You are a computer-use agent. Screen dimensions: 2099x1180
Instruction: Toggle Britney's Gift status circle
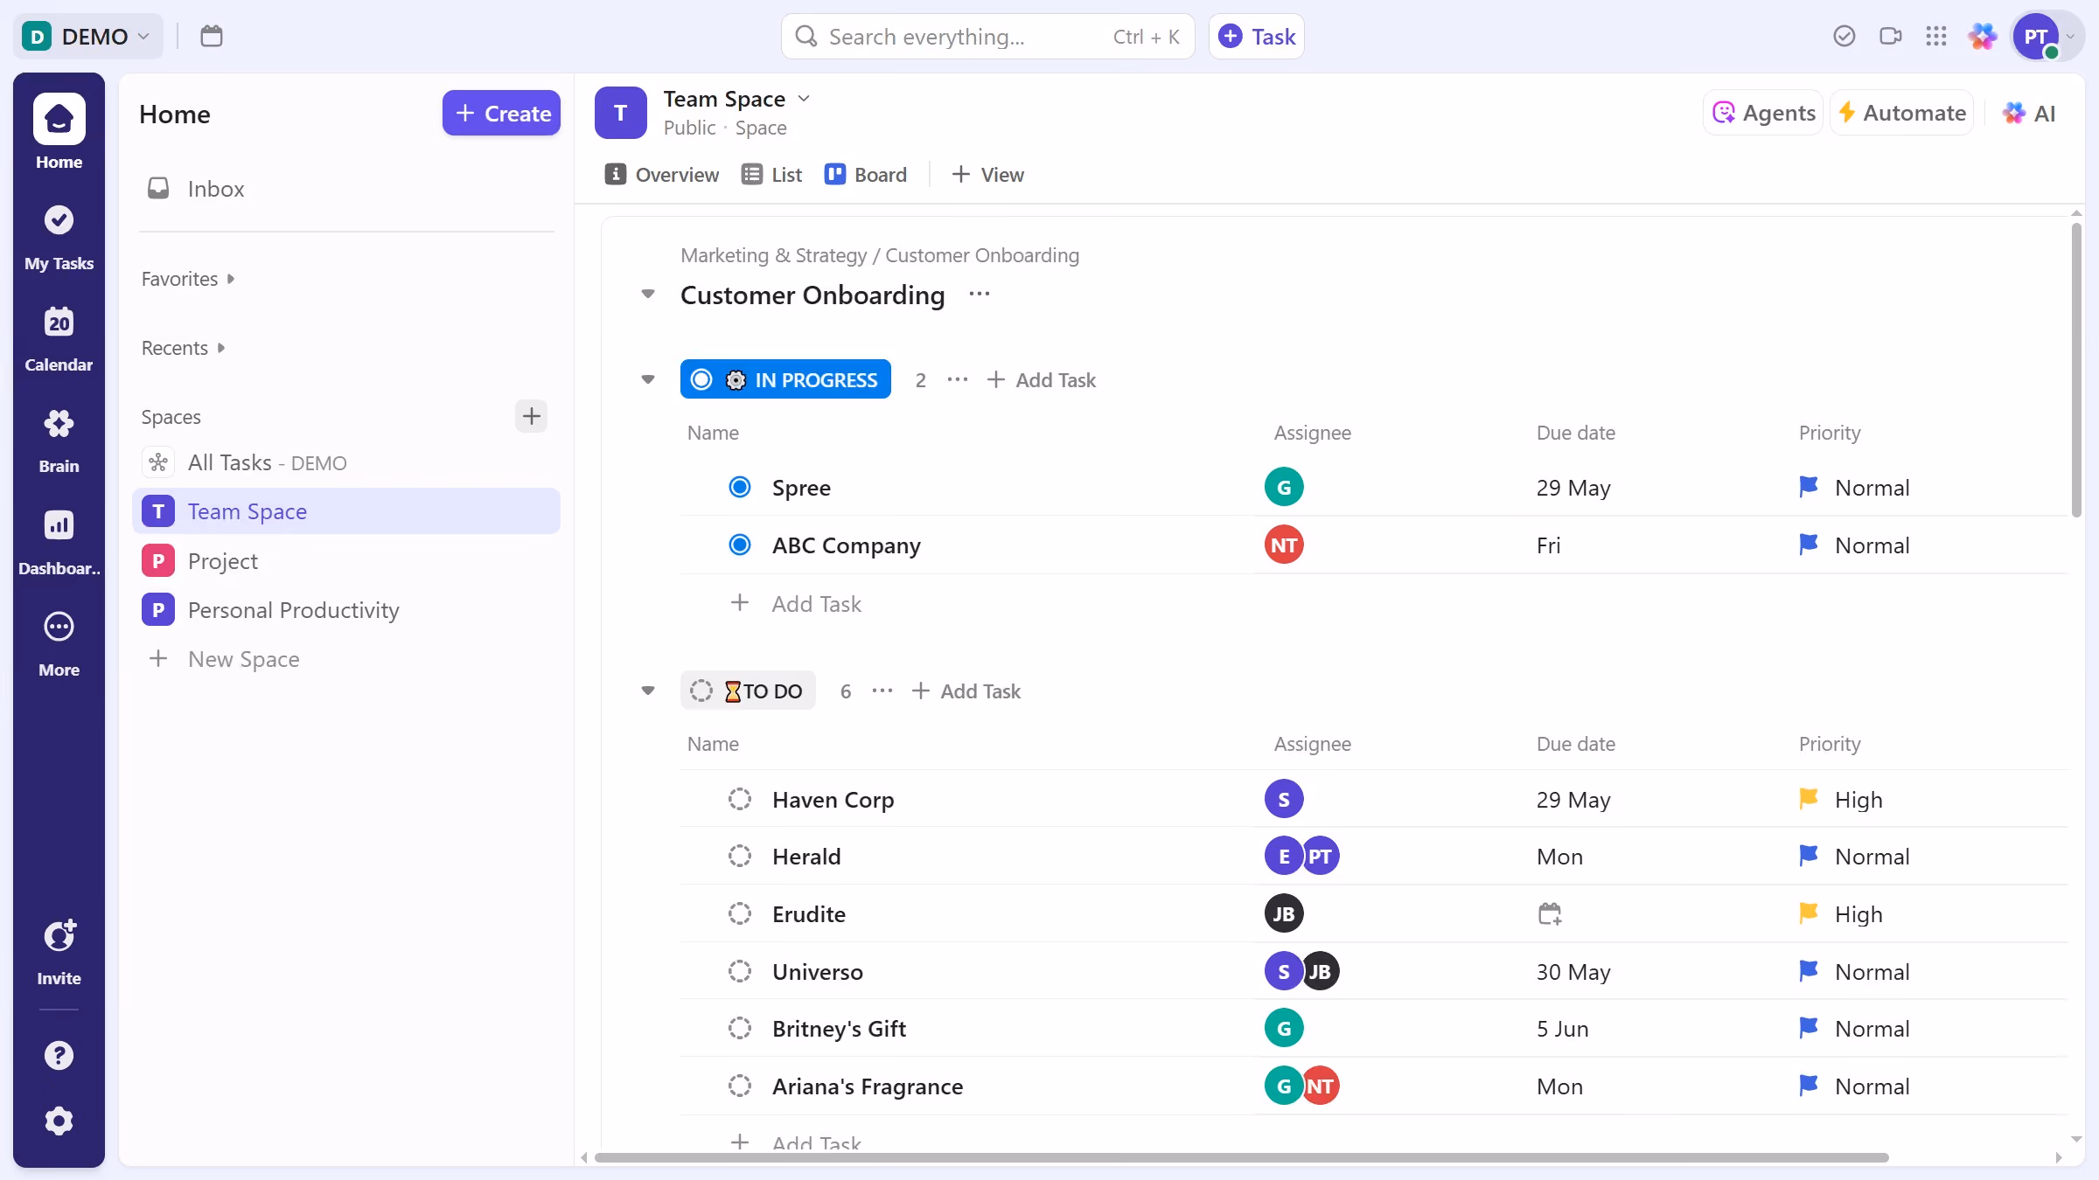coord(740,1028)
